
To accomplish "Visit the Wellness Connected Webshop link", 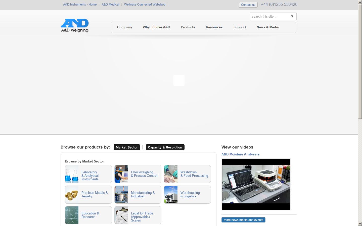I will coord(145,4).
